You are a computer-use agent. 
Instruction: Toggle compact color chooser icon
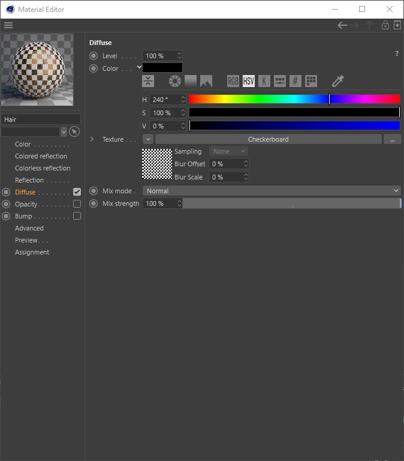pyautogui.click(x=148, y=81)
